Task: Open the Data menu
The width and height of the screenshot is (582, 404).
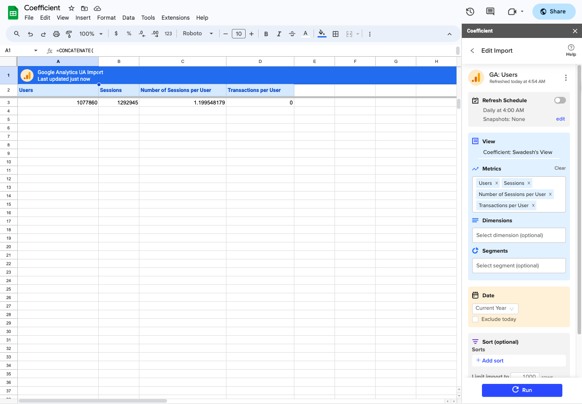Action: [x=129, y=18]
